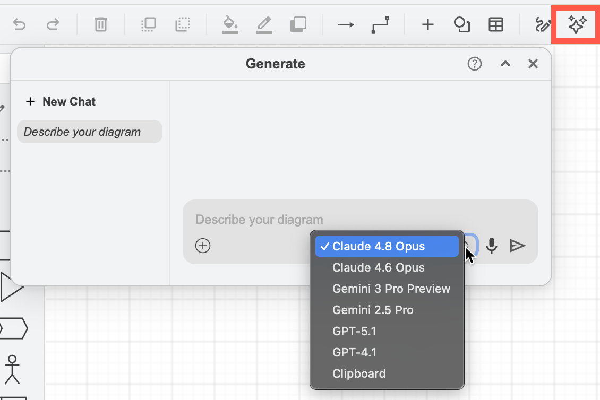Click the Delete trash can icon
Image resolution: width=600 pixels, height=400 pixels.
[x=101, y=24]
